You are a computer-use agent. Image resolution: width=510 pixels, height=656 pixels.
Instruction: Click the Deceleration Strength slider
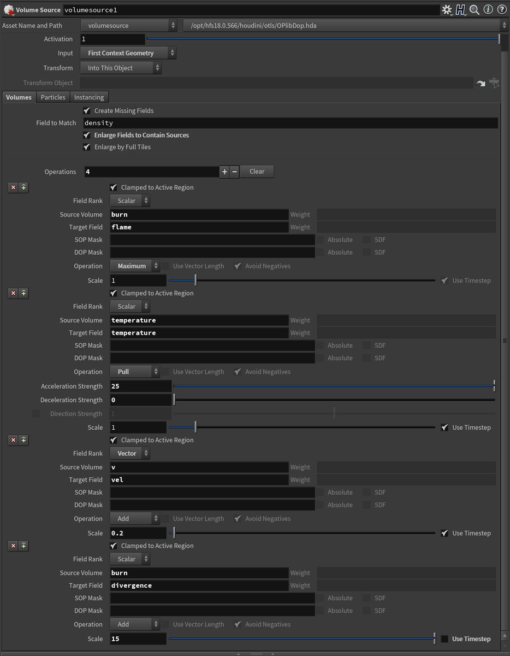tap(334, 400)
